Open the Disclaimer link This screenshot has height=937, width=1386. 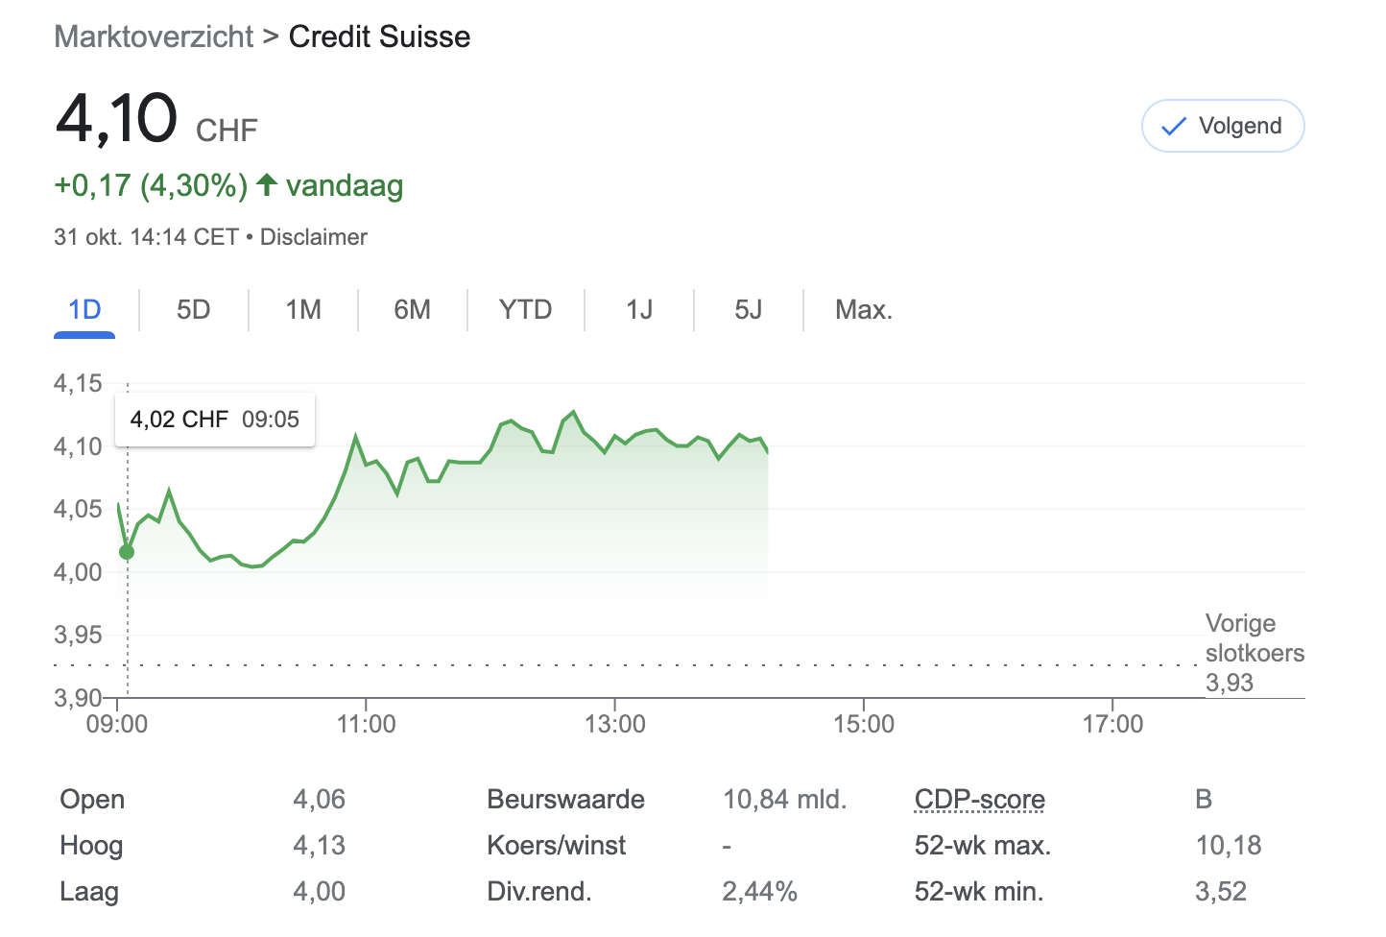coord(313,237)
